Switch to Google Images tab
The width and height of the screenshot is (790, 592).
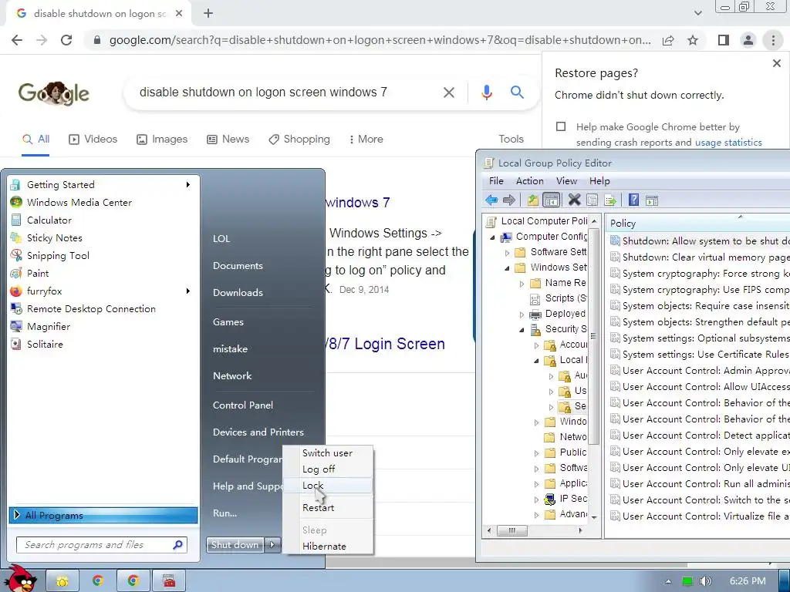click(162, 140)
